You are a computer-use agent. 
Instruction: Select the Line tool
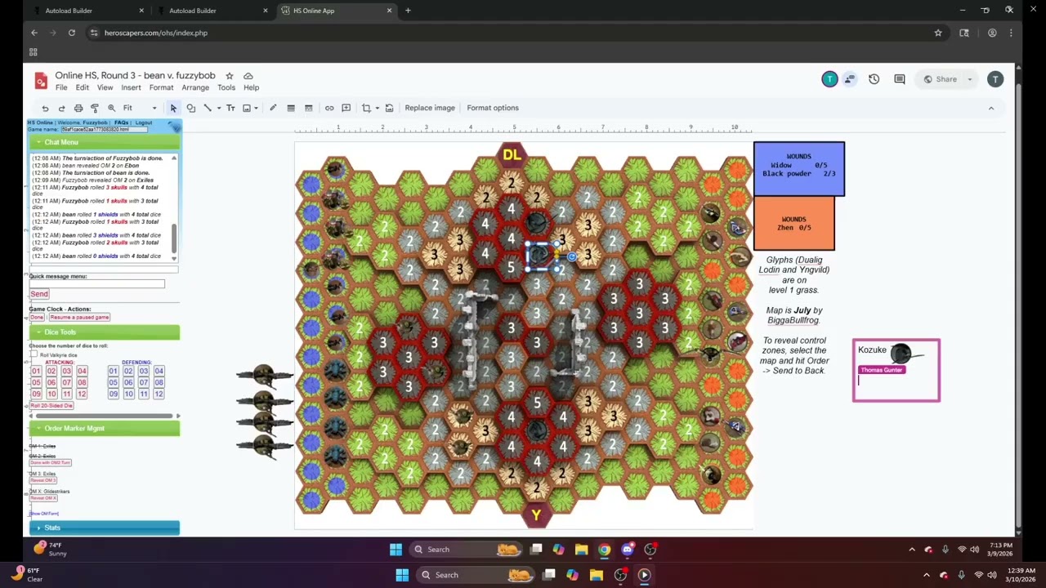(x=208, y=108)
